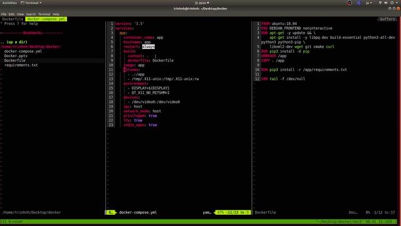Image resolution: width=401 pixels, height=226 pixels.
Task: Click the yaml filetype indicator in status line
Action: 207,212
